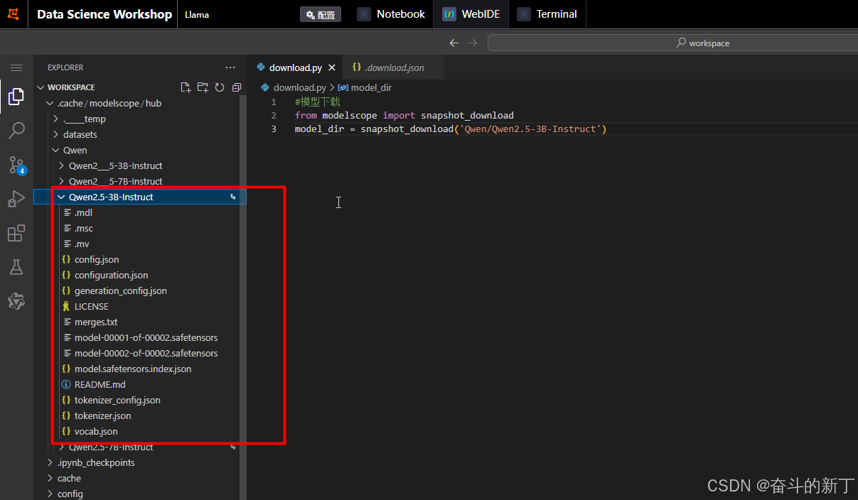
Task: Switch to the Notebook tab
Action: (392, 14)
